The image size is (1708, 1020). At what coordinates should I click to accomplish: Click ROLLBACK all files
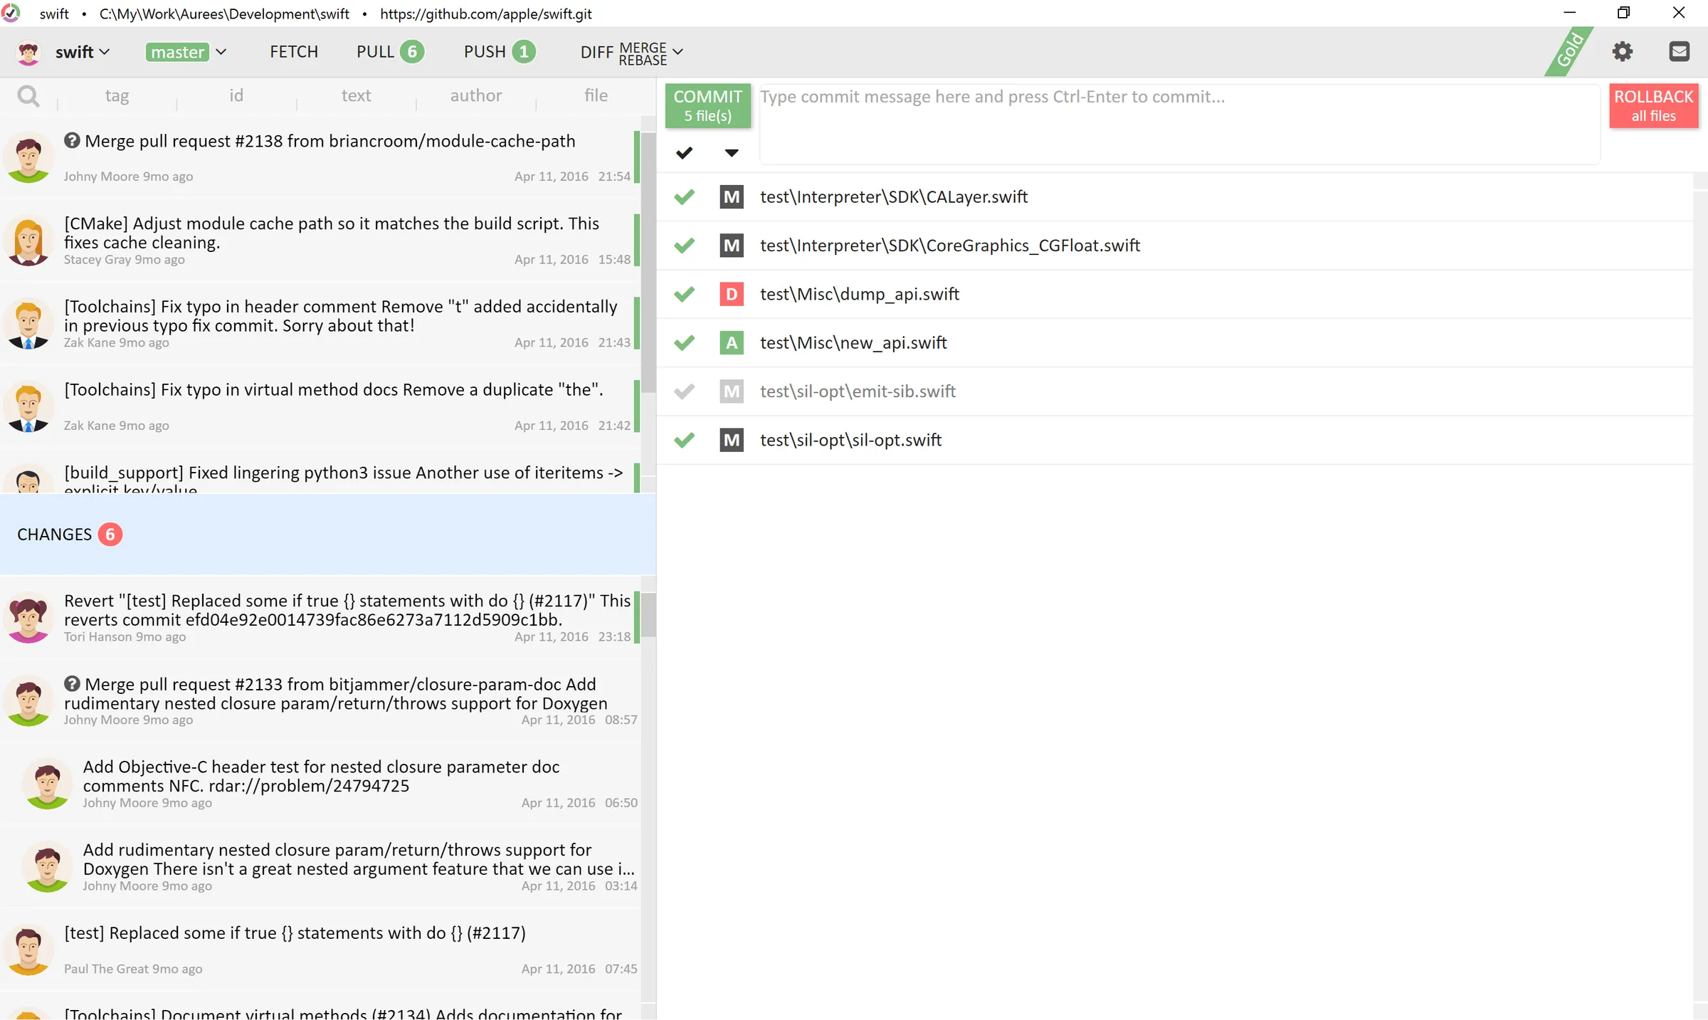(1653, 105)
